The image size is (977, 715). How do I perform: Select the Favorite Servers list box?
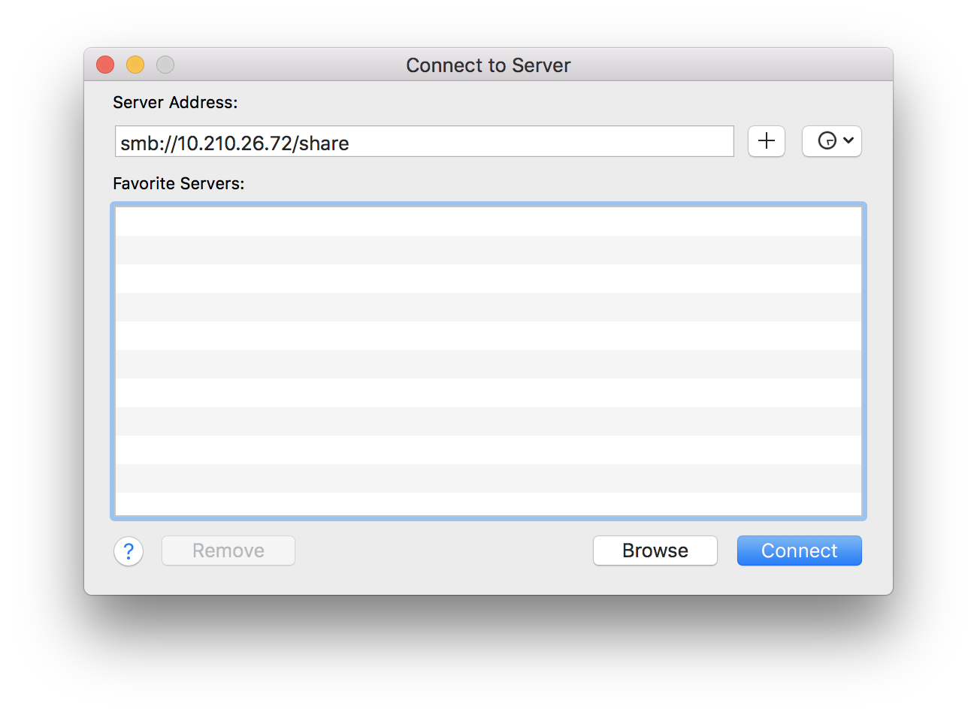pyautogui.click(x=488, y=361)
